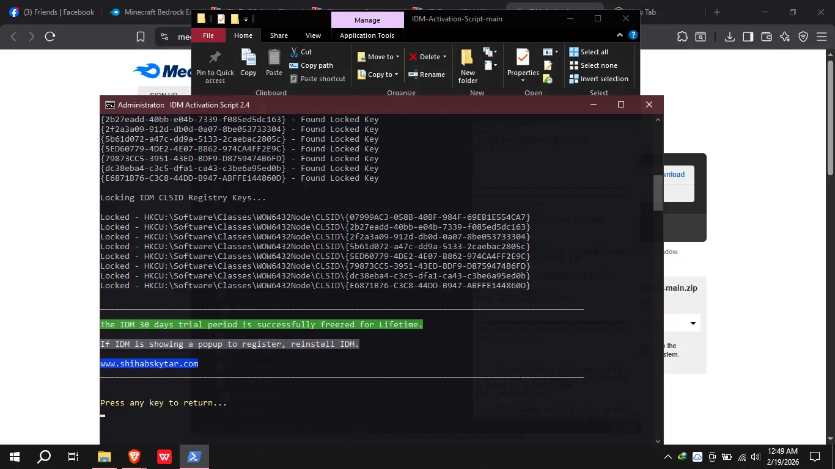The height and width of the screenshot is (469, 835).
Task: Click the Properties checkmark icon
Action: click(x=523, y=57)
